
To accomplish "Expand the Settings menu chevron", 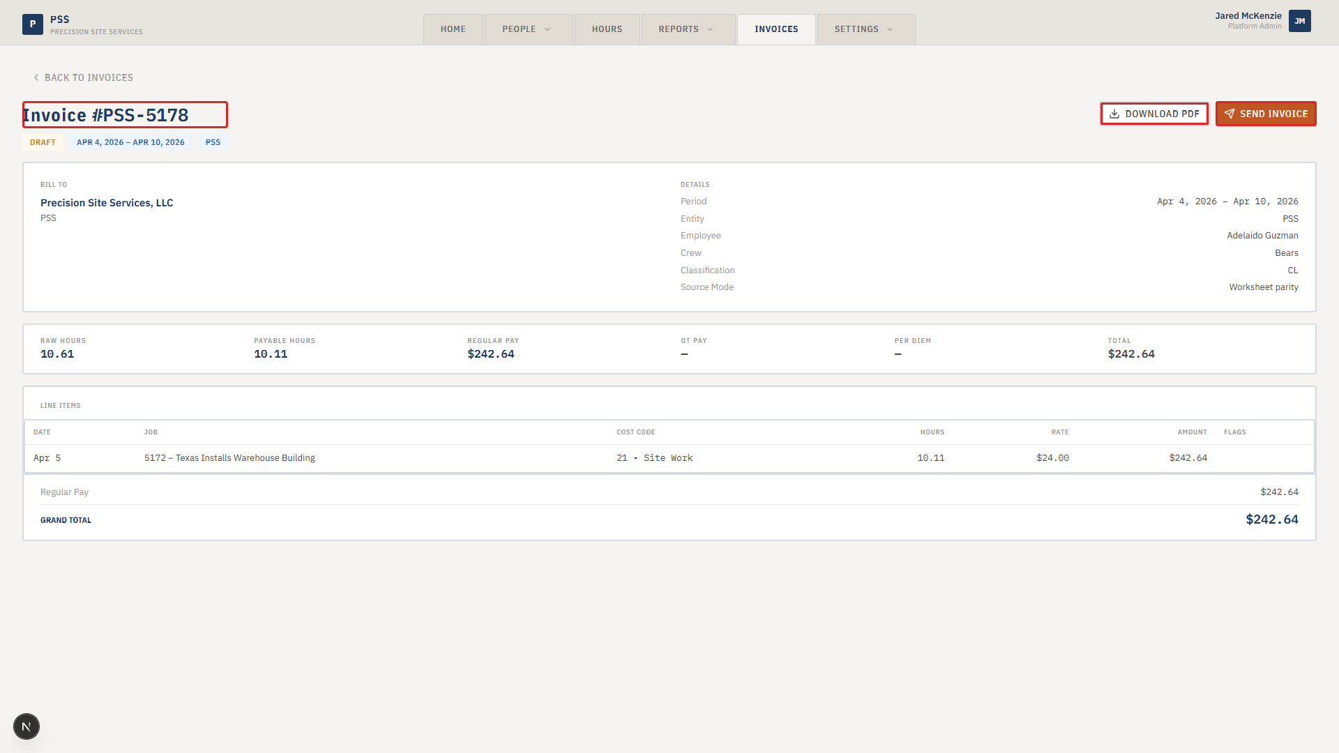I will click(890, 29).
